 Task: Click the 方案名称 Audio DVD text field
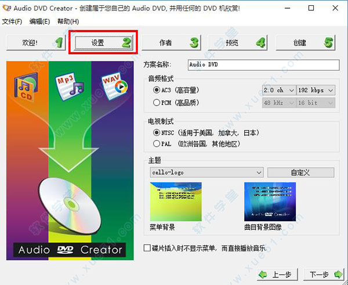click(x=263, y=65)
